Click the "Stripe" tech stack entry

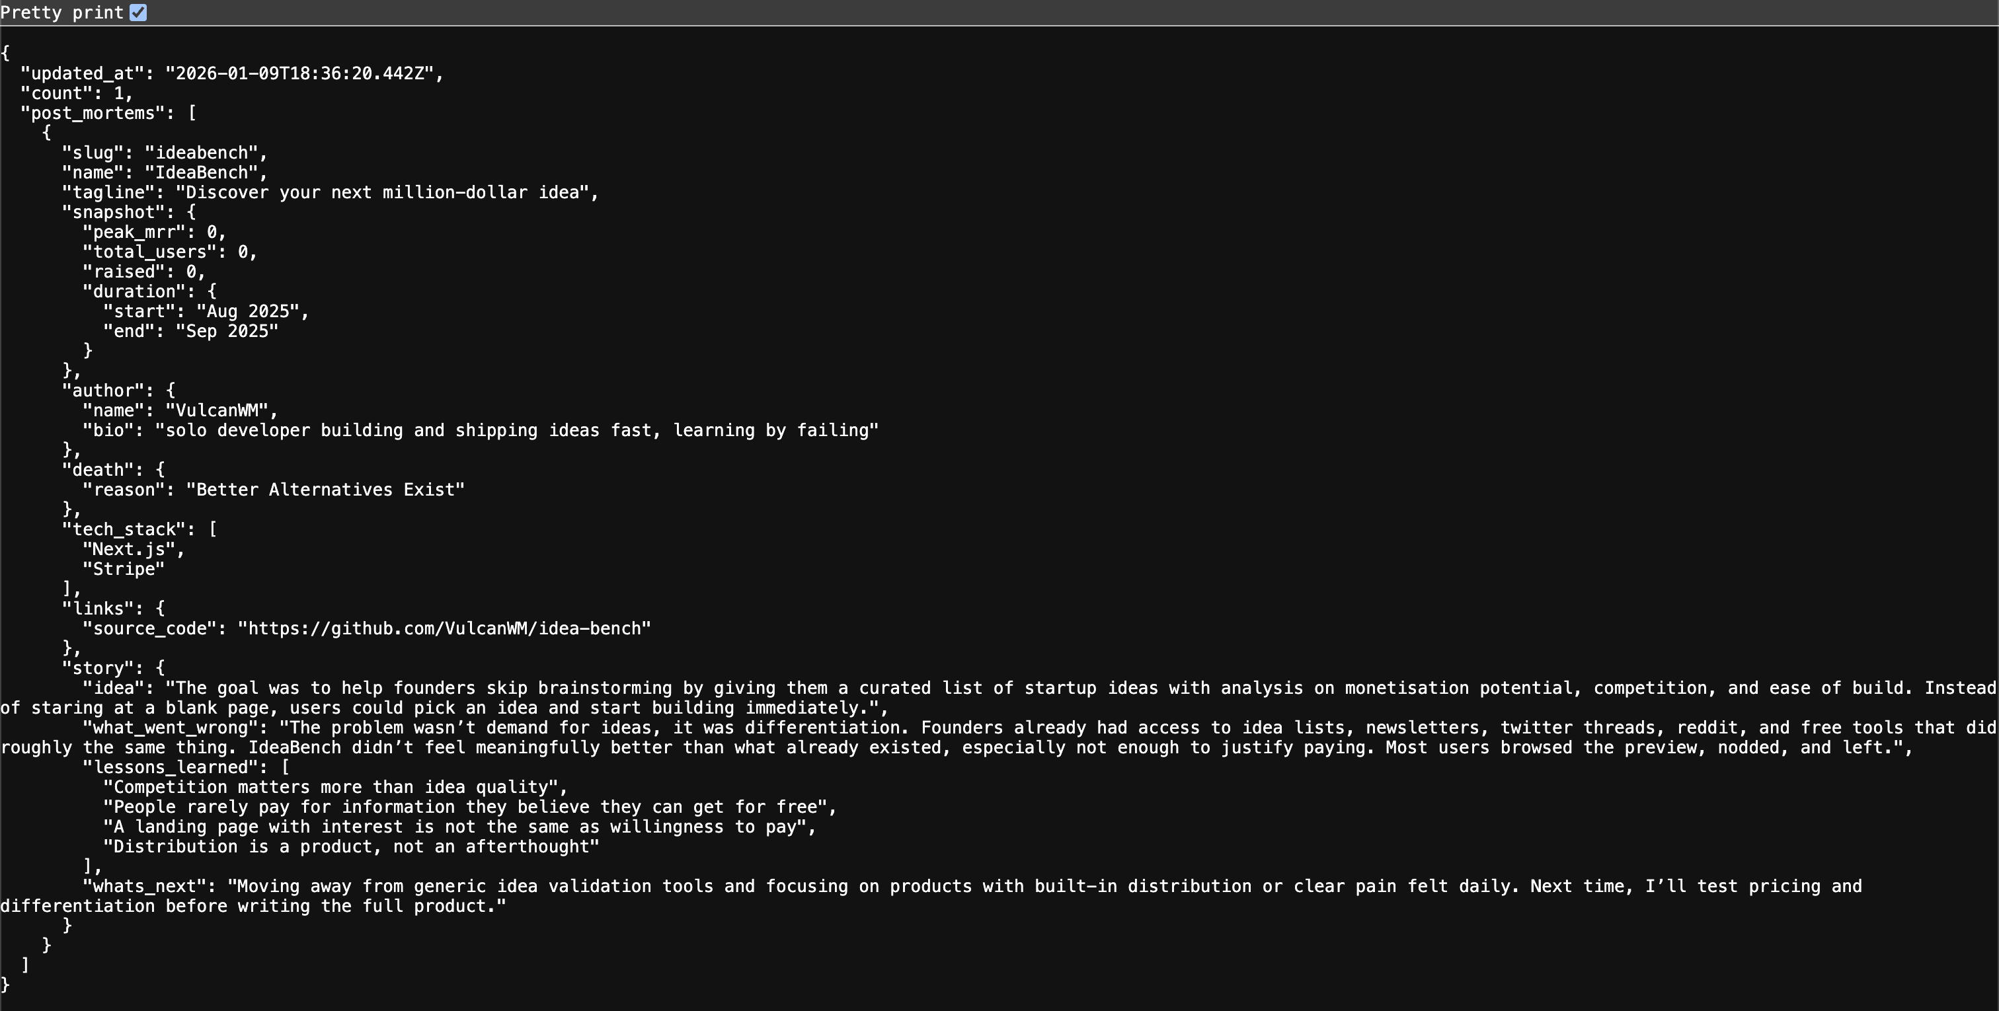click(x=124, y=569)
